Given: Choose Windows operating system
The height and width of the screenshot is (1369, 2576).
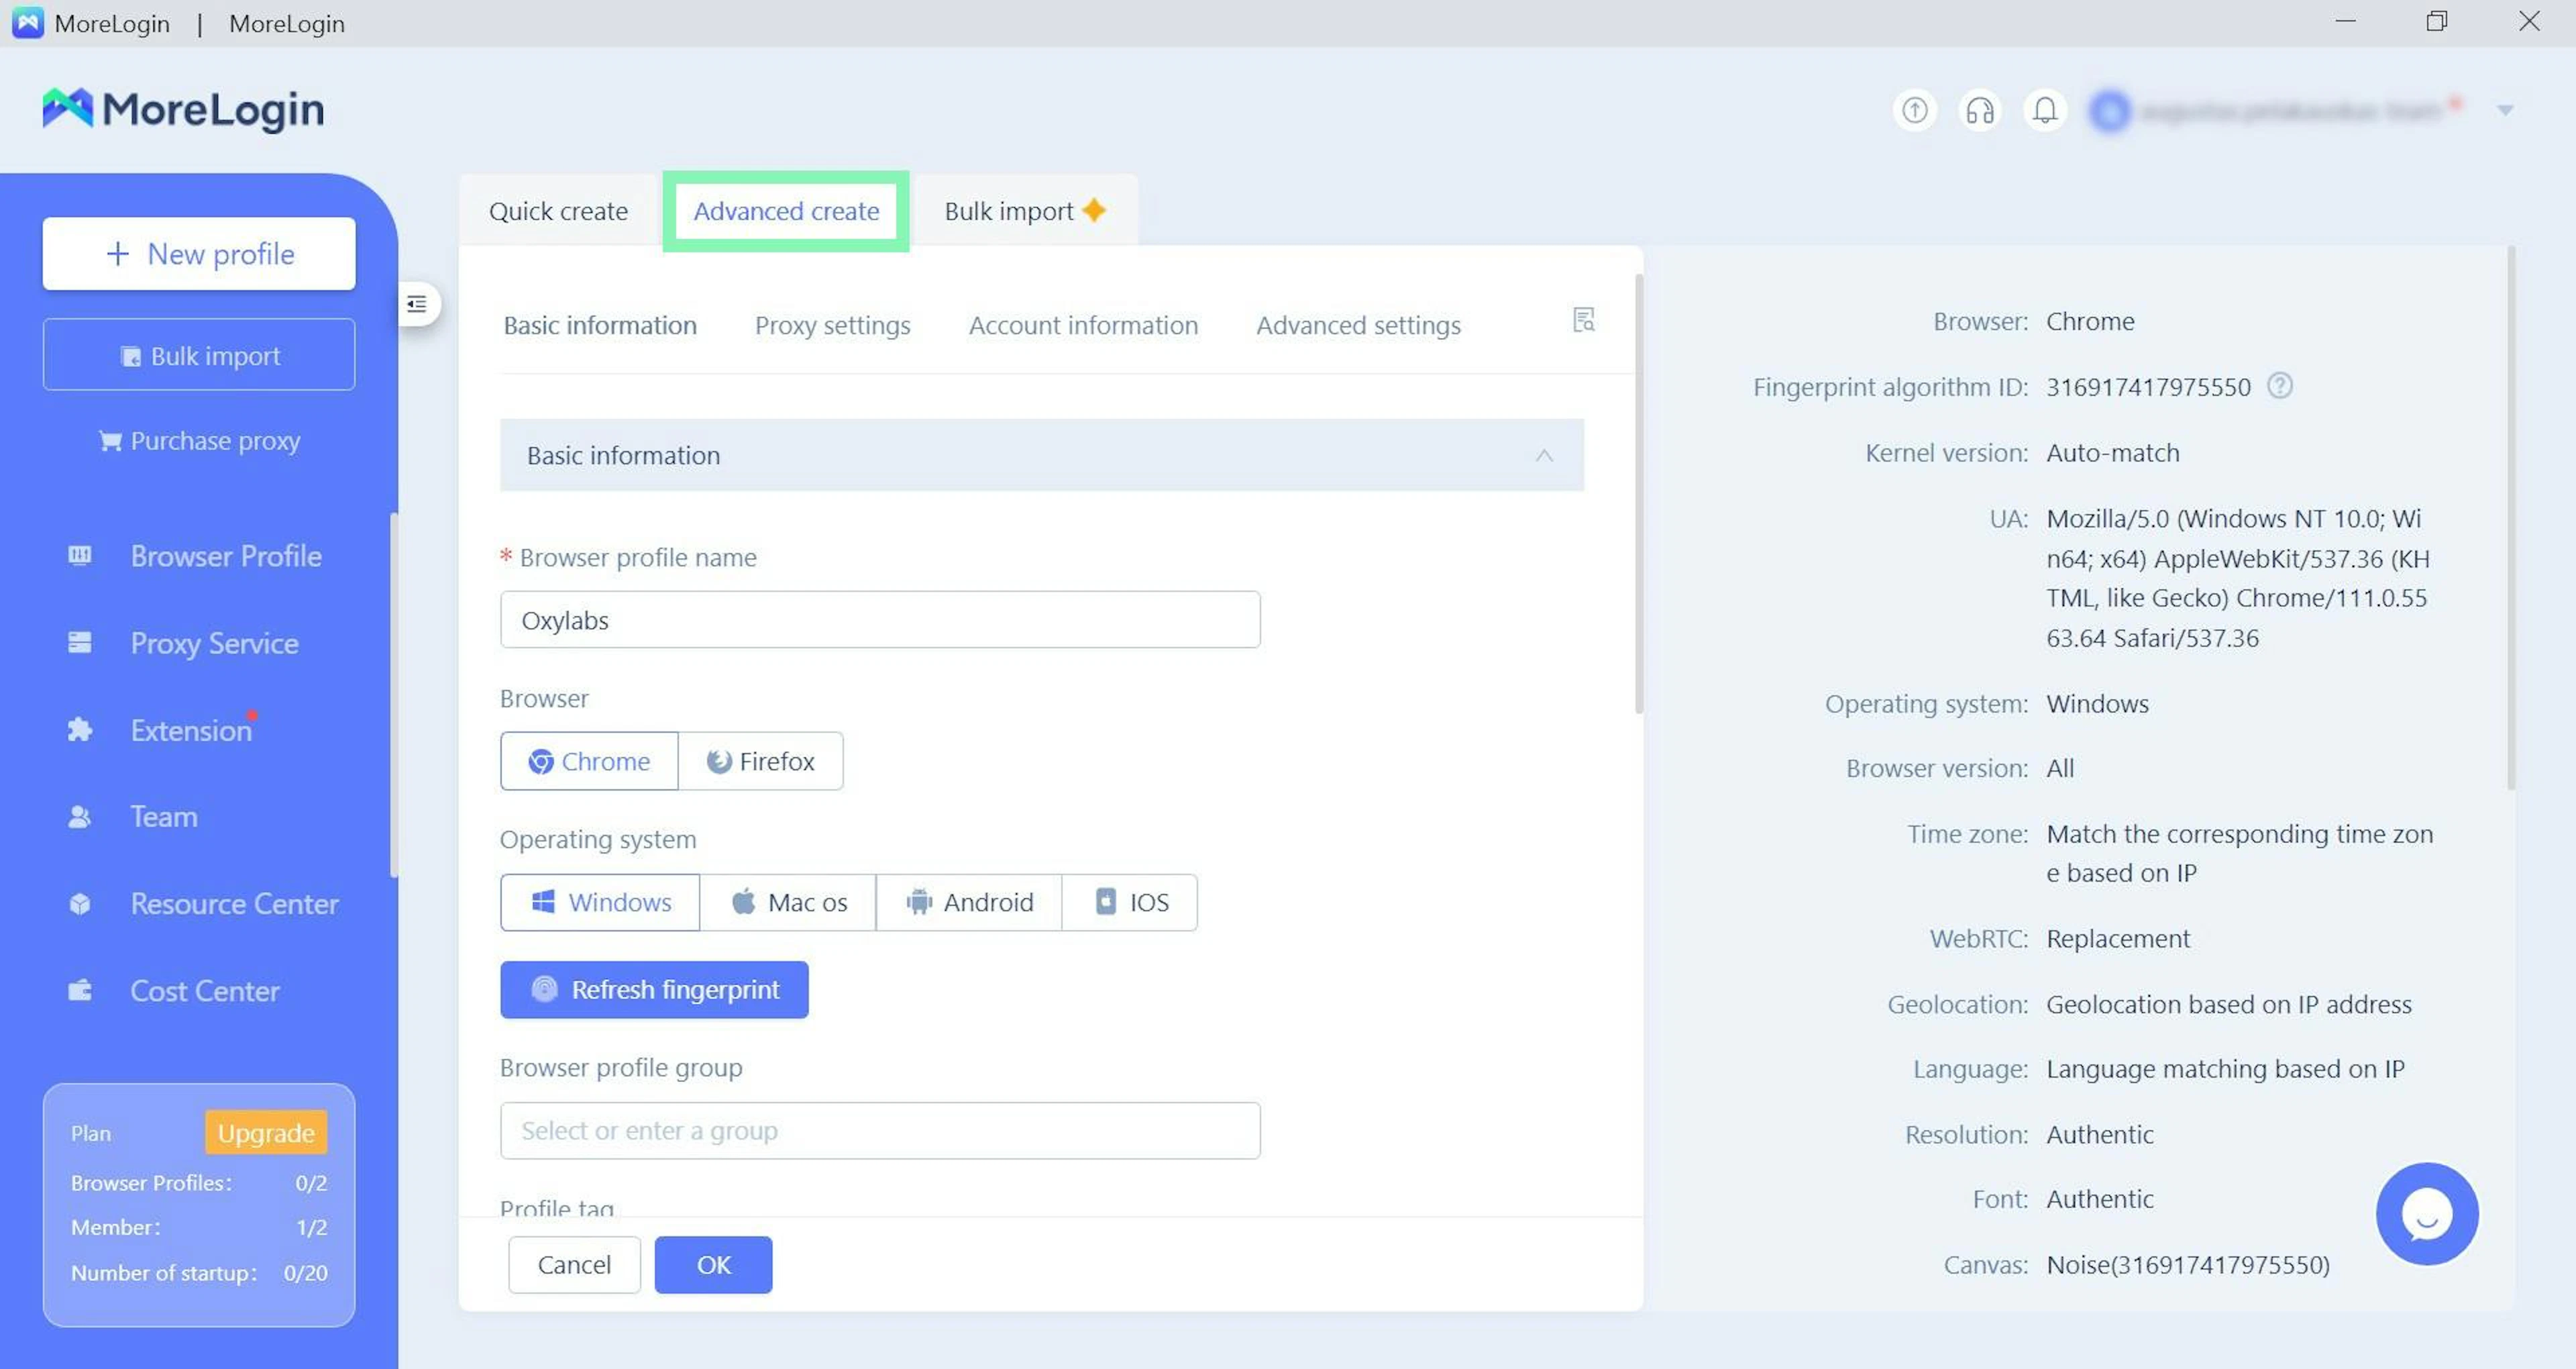Looking at the screenshot, I should (x=600, y=903).
